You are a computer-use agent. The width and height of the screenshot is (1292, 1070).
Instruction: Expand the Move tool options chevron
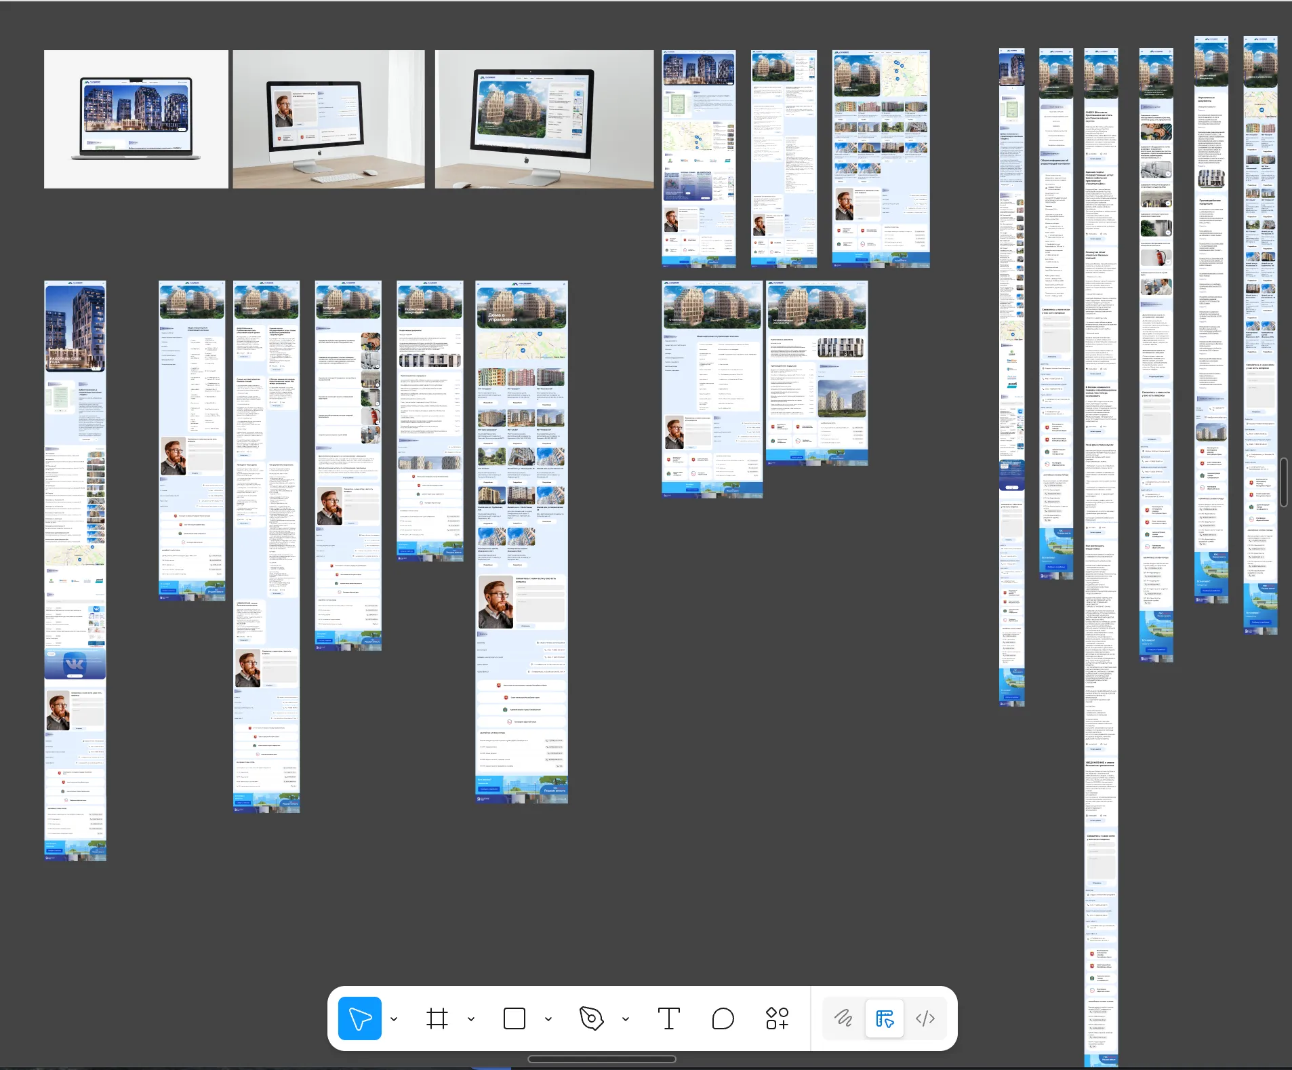[x=394, y=1019]
